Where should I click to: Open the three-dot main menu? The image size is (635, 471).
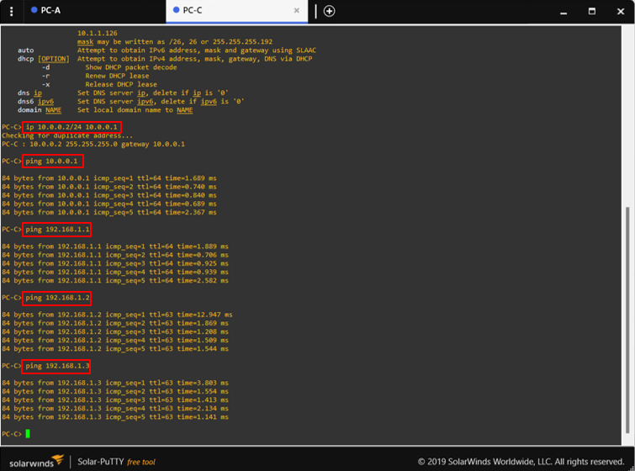11,11
